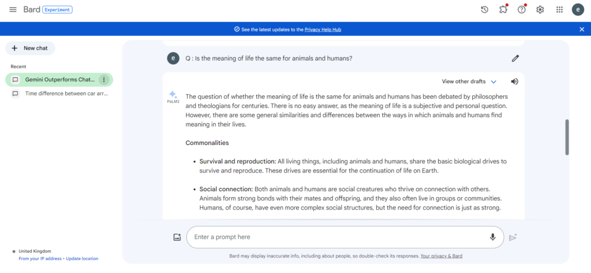Click the conversation vertical scrollbar
The image size is (591, 273).
pyautogui.click(x=567, y=137)
